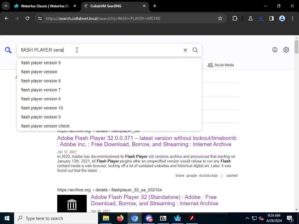
Task: Choose suggestion 'flash player version 7'
Action: tap(109, 90)
